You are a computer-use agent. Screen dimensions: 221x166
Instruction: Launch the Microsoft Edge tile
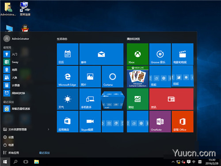coord(68,77)
